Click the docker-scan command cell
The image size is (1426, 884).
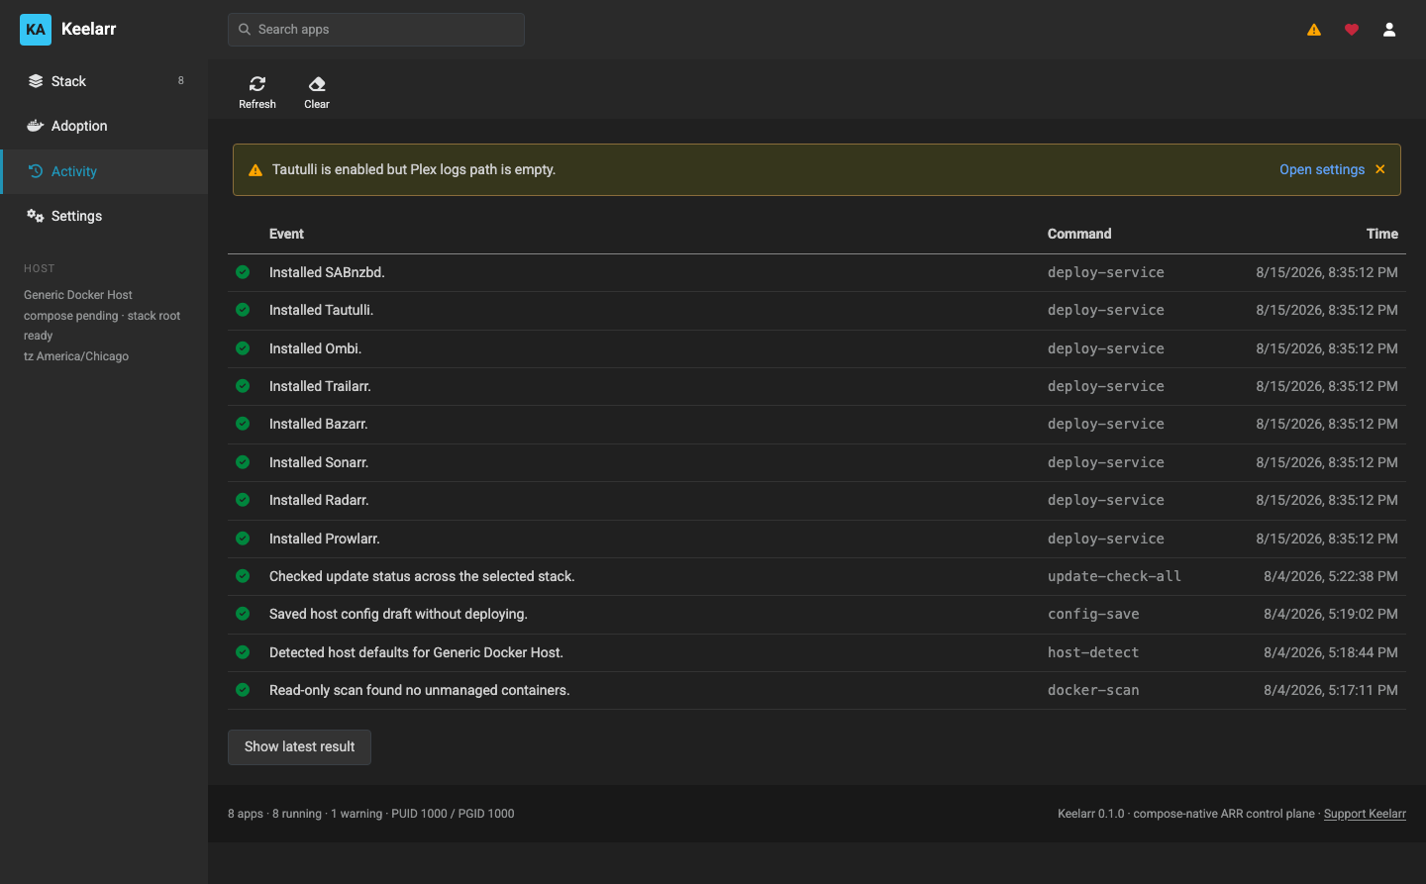tap(1093, 690)
